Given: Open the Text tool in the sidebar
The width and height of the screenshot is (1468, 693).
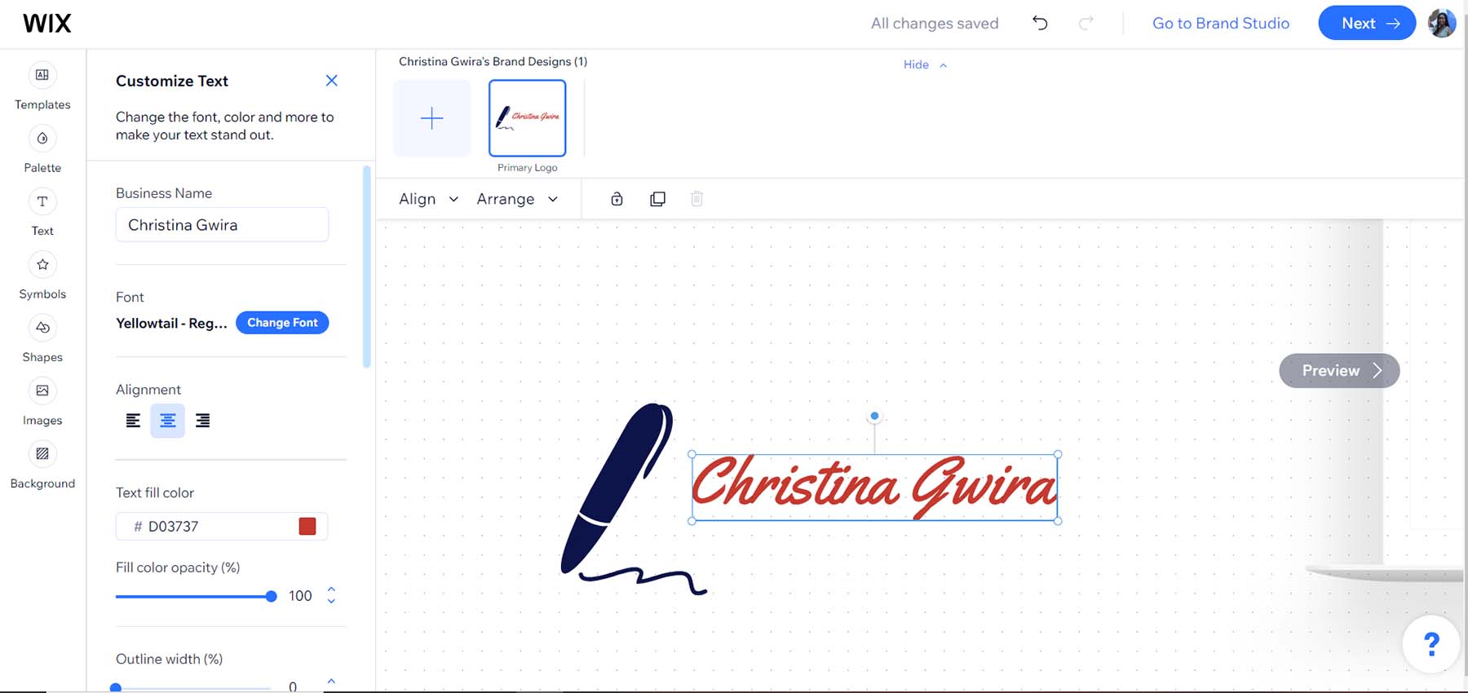Looking at the screenshot, I should (42, 201).
